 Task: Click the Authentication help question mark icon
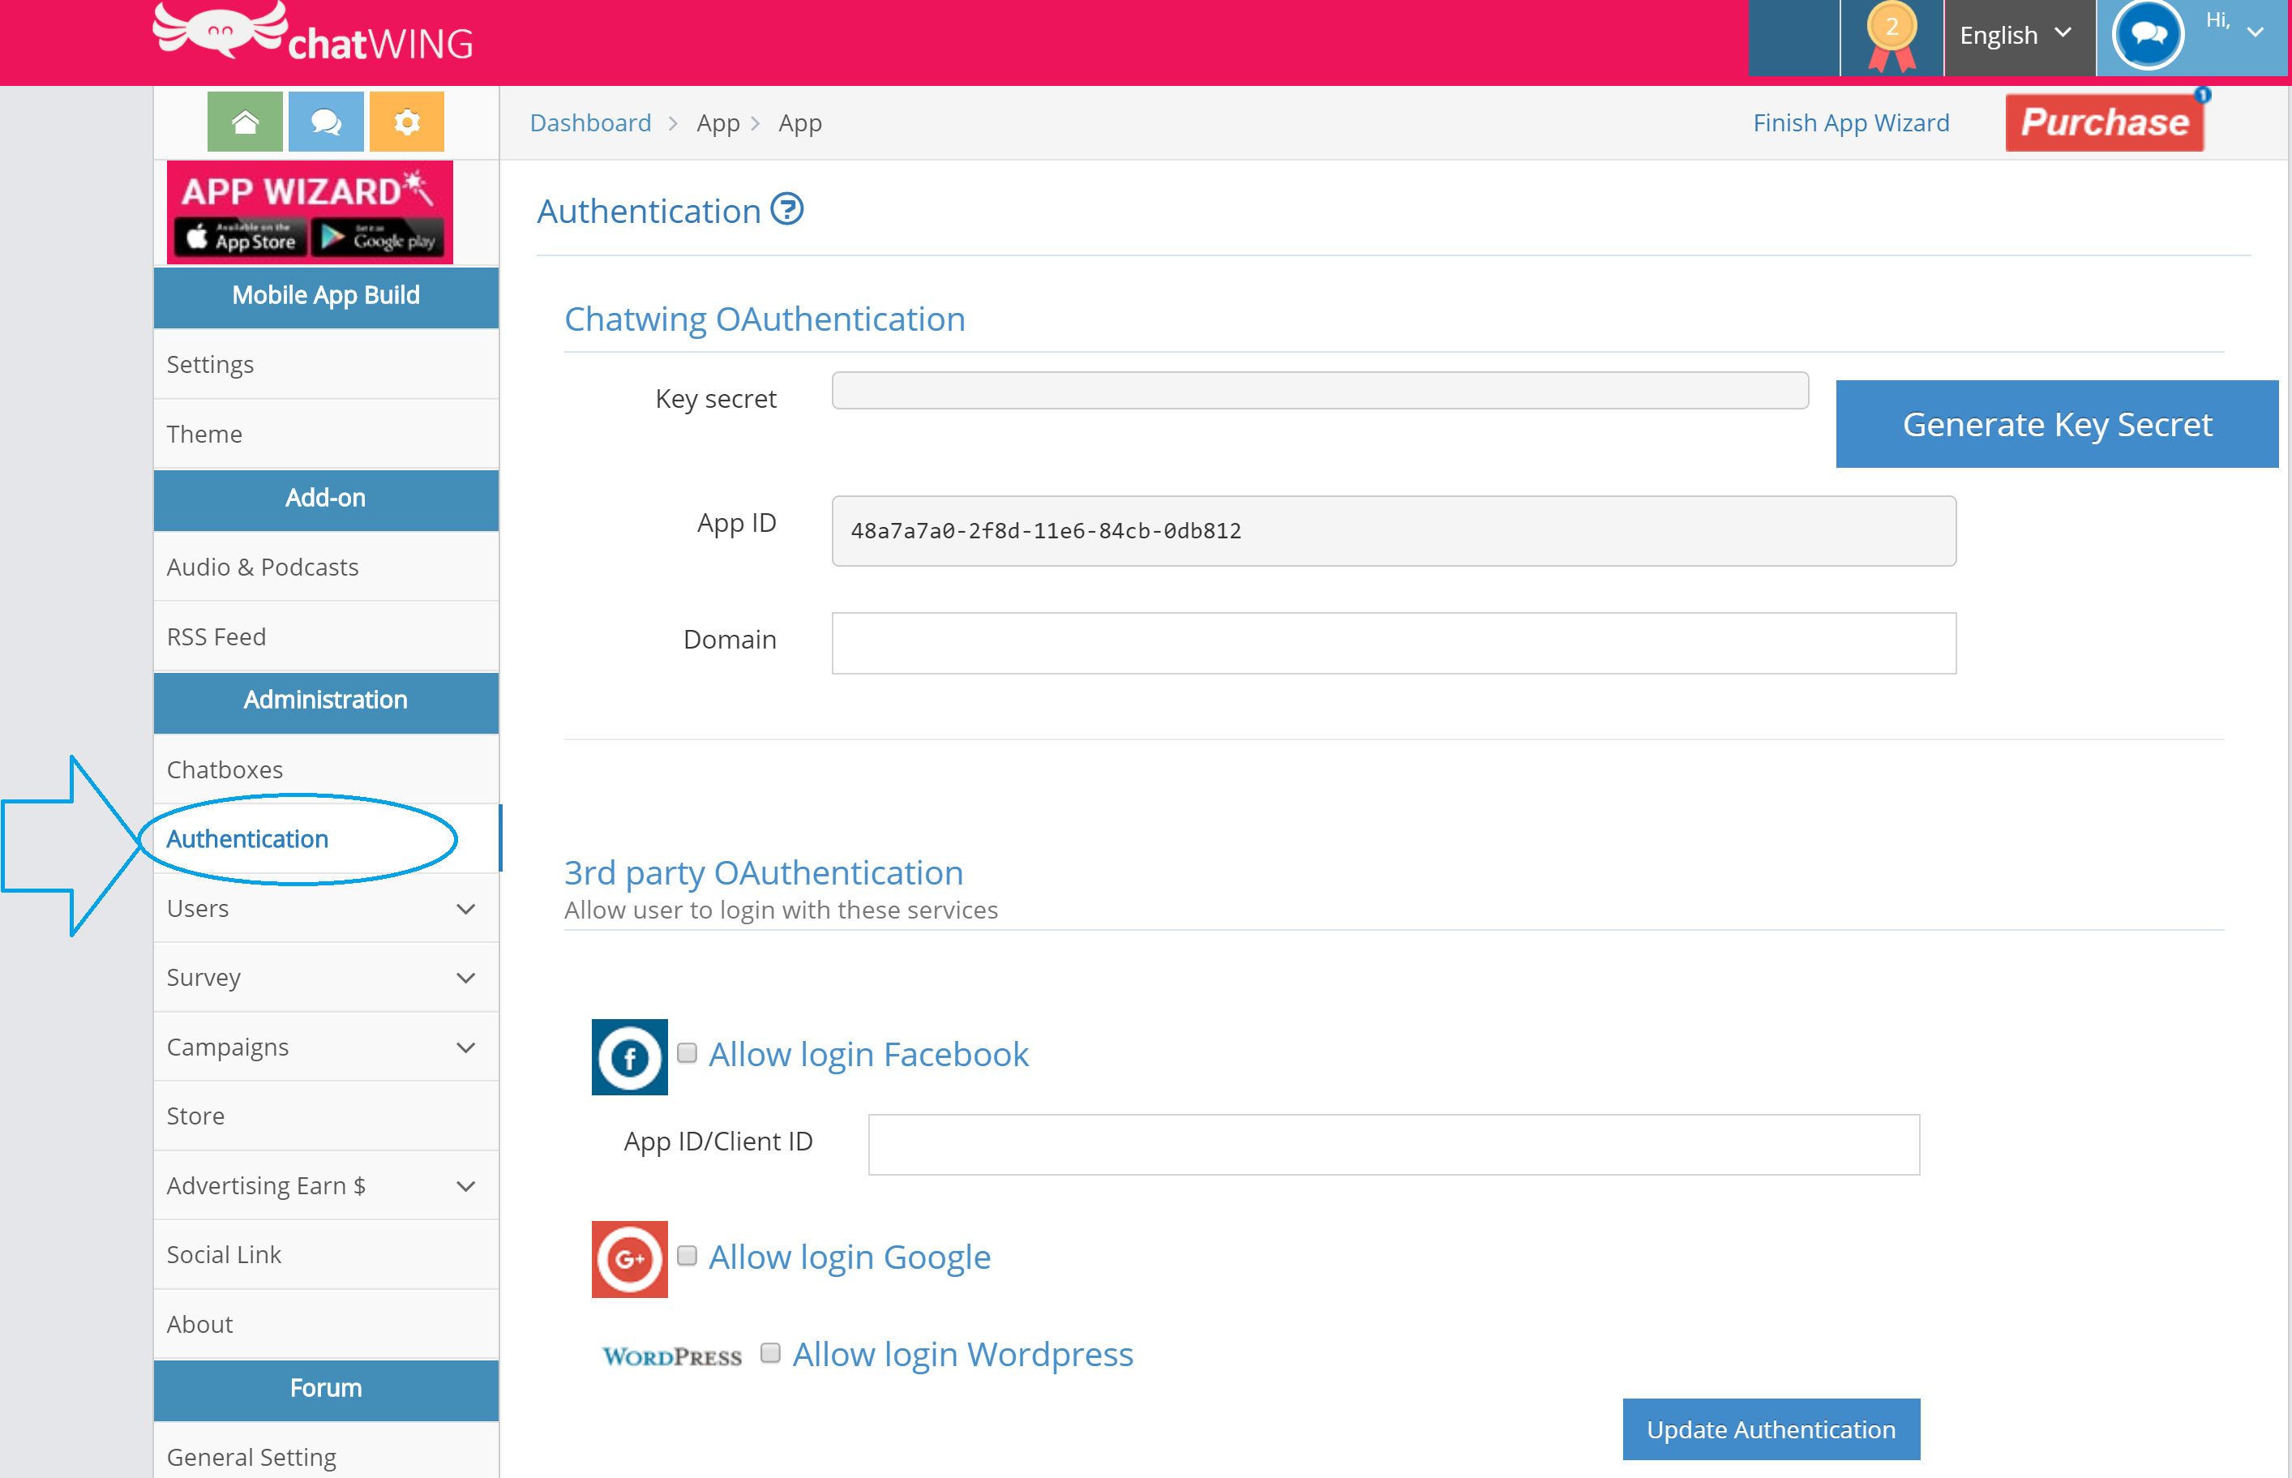[x=787, y=209]
